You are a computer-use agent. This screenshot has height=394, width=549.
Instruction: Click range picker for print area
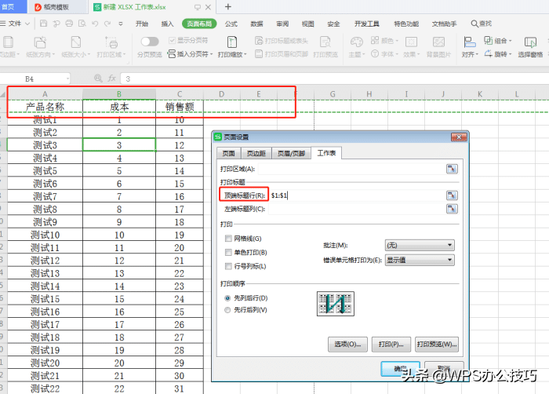452,169
